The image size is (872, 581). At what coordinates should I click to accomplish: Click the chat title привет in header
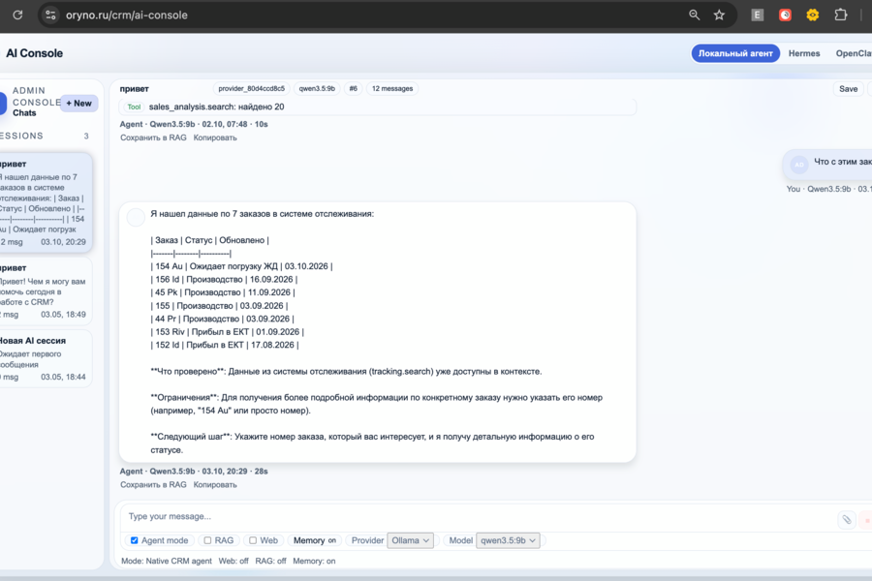(x=135, y=89)
